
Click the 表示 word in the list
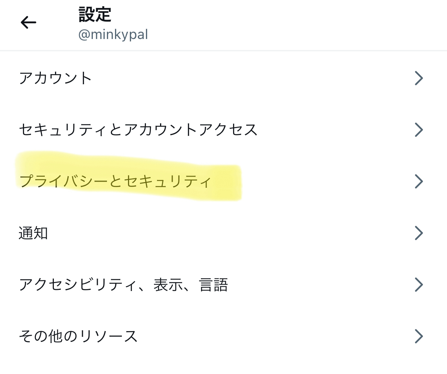tap(168, 285)
